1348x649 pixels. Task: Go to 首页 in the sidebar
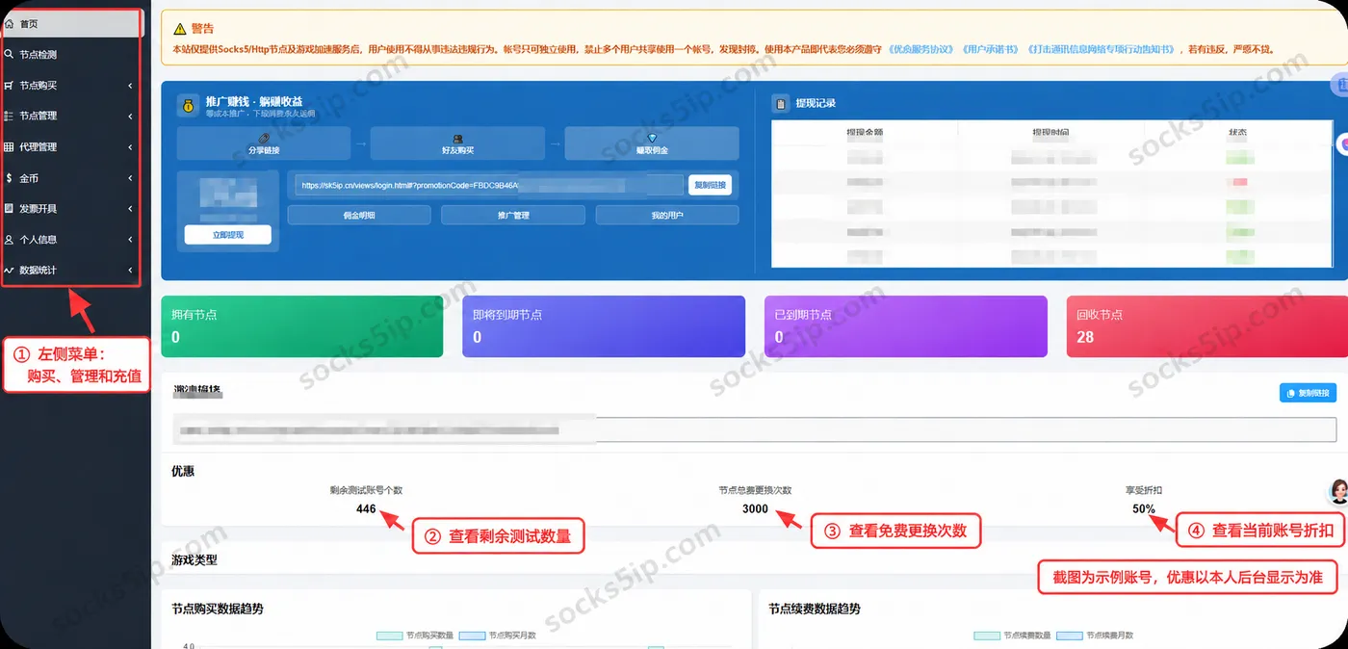pyautogui.click(x=71, y=24)
